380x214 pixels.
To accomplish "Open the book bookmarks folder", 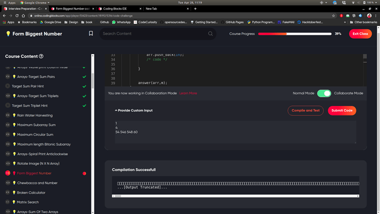I will (x=87, y=22).
